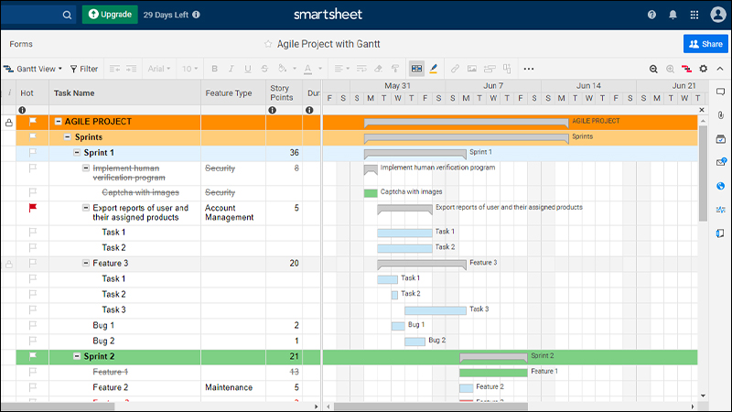
Task: Toggle Hot flag for Task 3 row
Action: coord(33,309)
